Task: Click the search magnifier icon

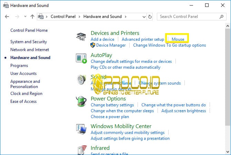Action: pos(221,17)
